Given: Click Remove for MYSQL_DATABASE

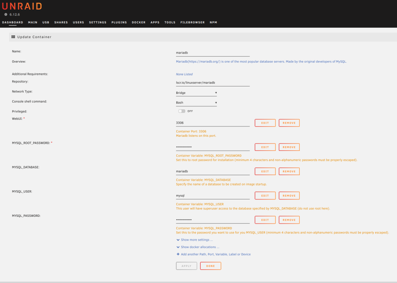Looking at the screenshot, I should (289, 172).
